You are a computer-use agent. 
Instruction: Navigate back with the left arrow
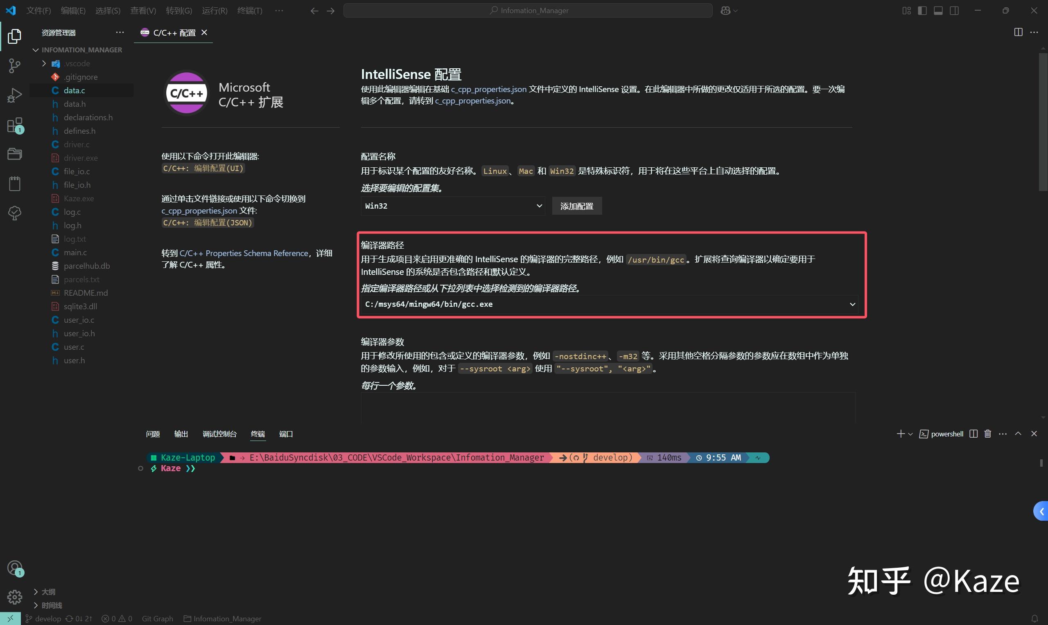point(314,11)
